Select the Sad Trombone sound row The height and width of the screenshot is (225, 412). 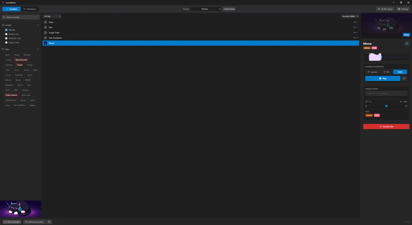[x=201, y=38]
